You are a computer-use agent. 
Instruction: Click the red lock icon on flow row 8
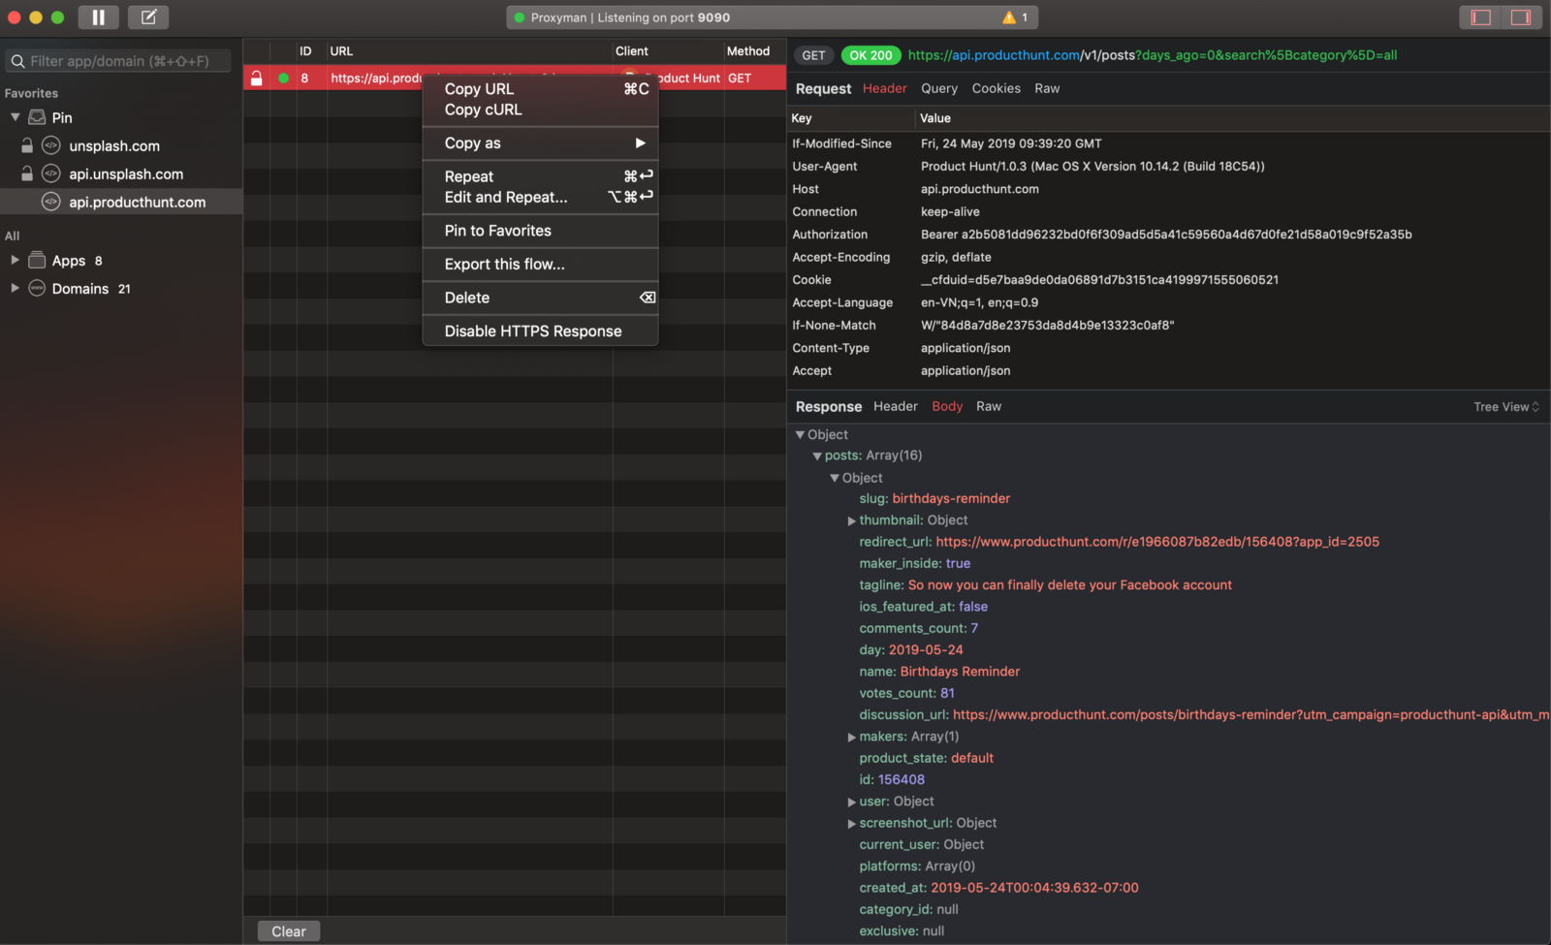tap(257, 79)
